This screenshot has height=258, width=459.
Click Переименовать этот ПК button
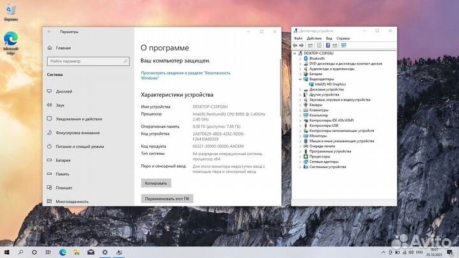[x=167, y=198]
